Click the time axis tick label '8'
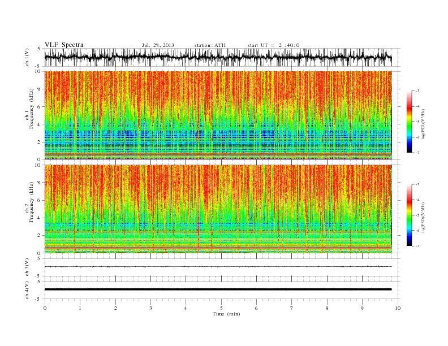The width and height of the screenshot is (448, 346). point(327,308)
